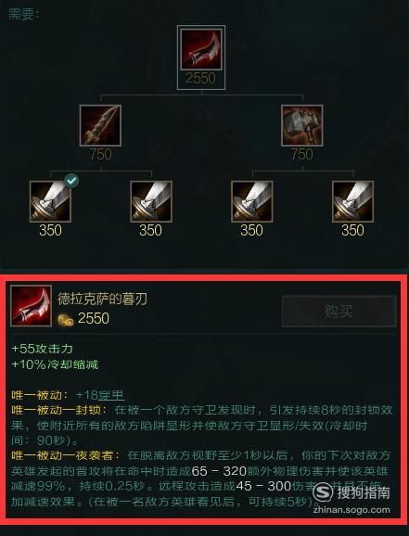Select the checkmarked Long Sword icon

tap(50, 201)
